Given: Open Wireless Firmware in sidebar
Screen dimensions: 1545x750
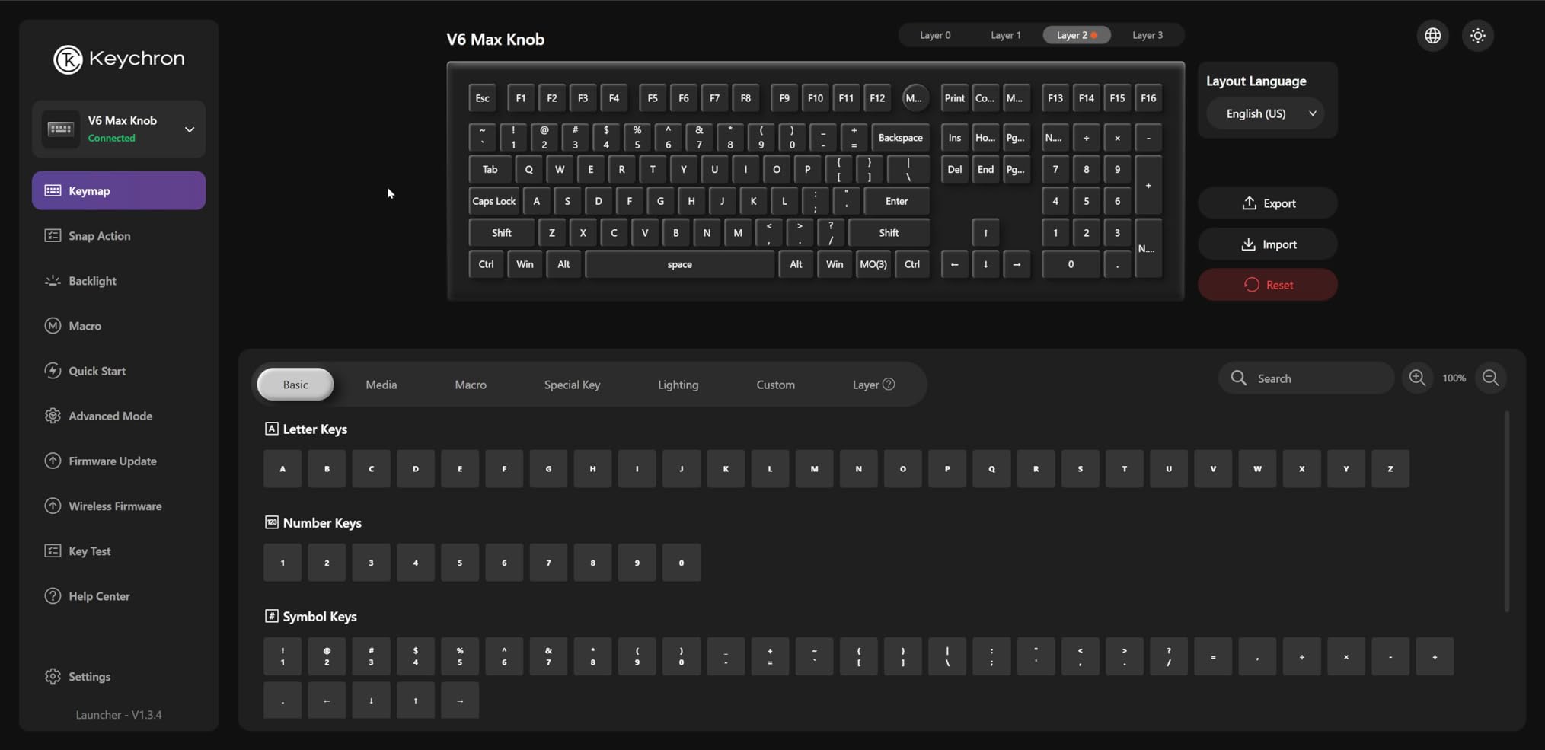Looking at the screenshot, I should (119, 506).
